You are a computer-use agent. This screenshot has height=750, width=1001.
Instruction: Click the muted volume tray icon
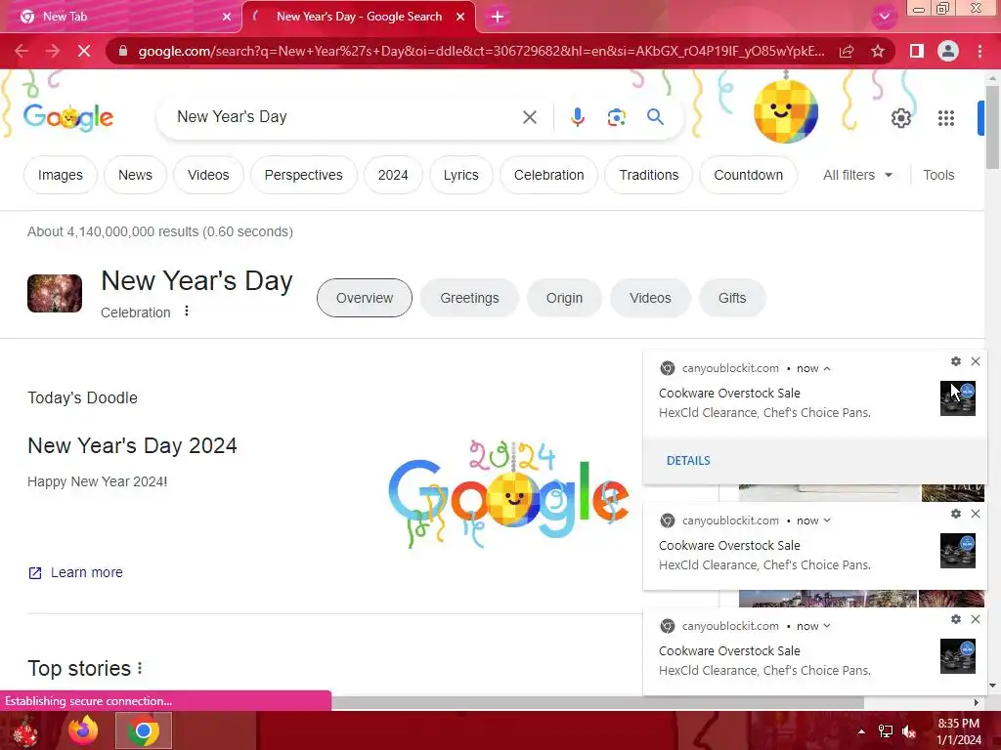pyautogui.click(x=909, y=731)
